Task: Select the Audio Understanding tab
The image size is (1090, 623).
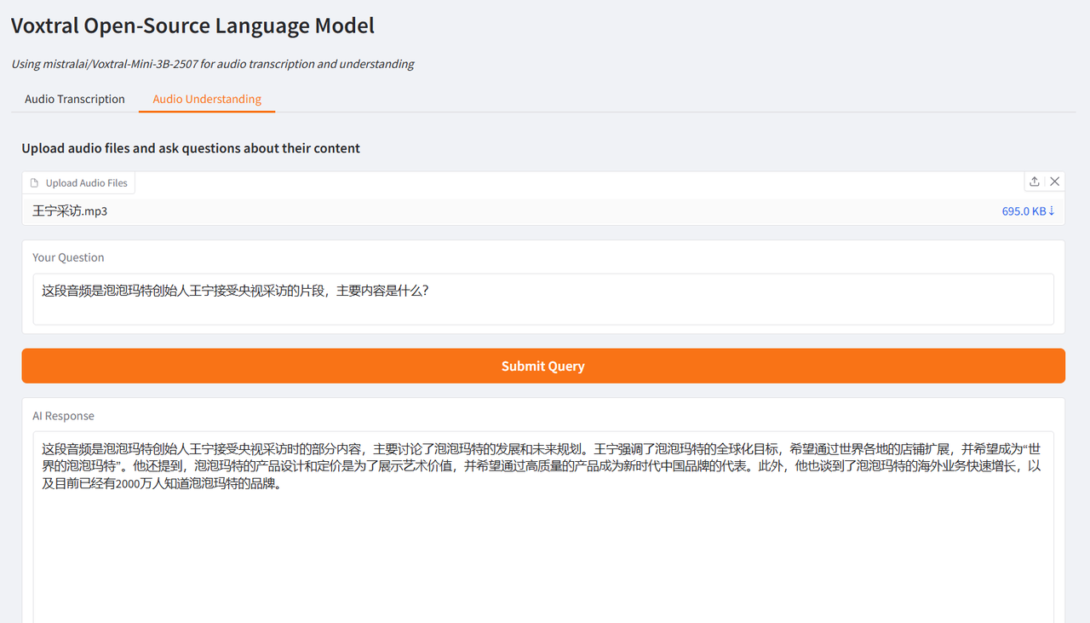Action: click(x=207, y=99)
